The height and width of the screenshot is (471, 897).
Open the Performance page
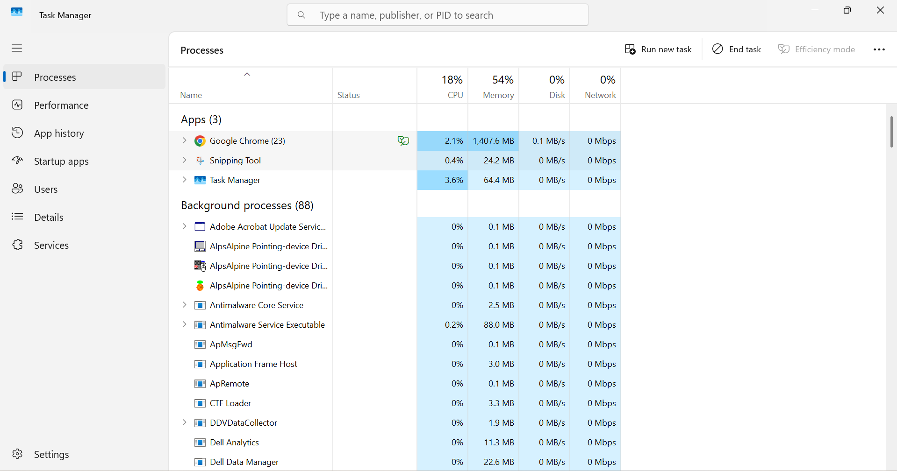pos(84,105)
